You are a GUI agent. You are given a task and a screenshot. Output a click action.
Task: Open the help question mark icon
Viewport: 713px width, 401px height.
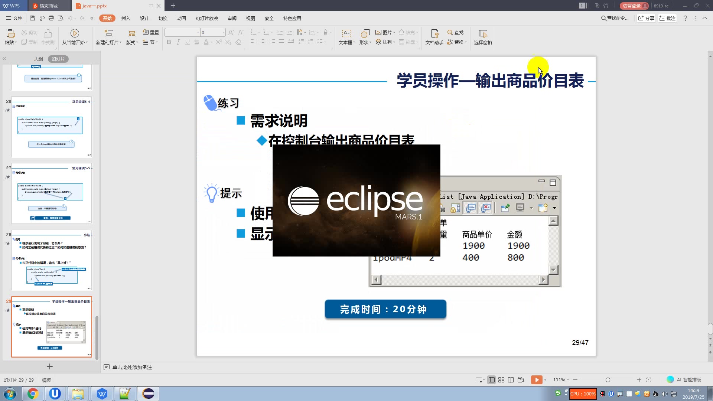point(685,18)
